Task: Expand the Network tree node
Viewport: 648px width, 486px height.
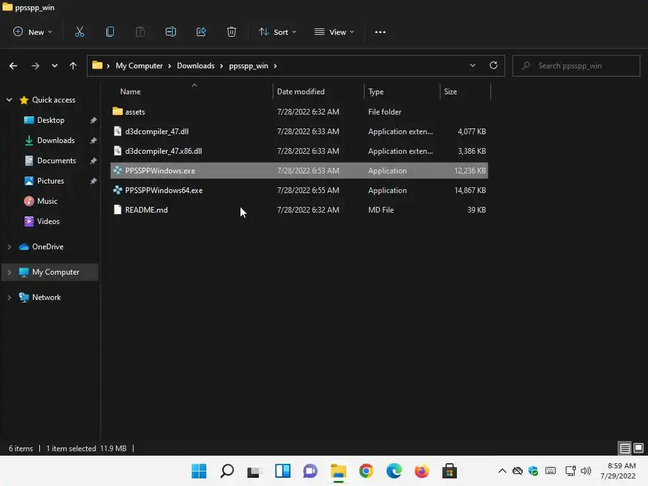Action: 9,297
